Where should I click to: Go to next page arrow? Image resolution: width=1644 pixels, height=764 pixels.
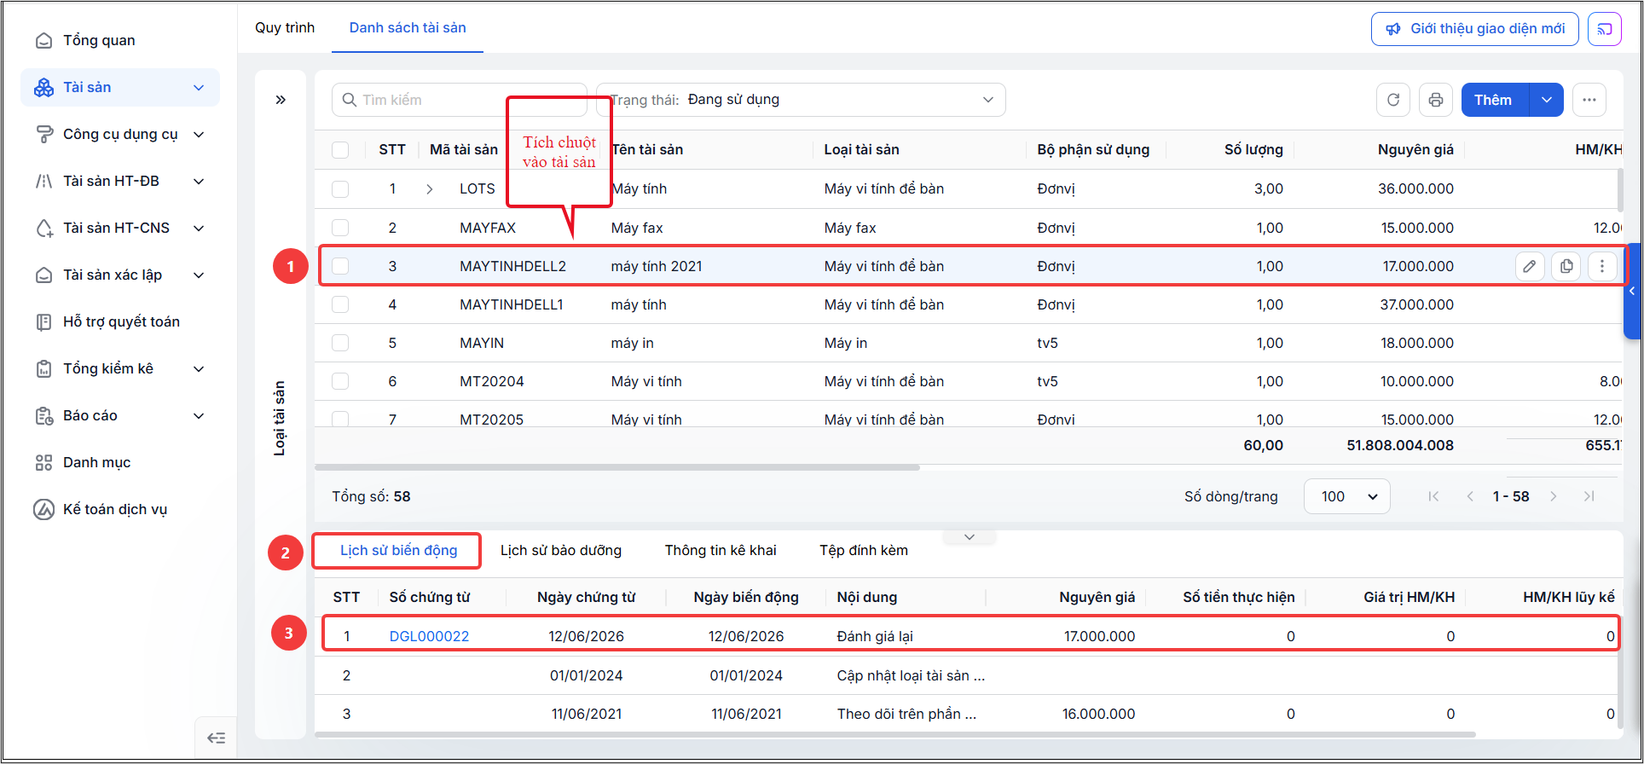point(1554,496)
